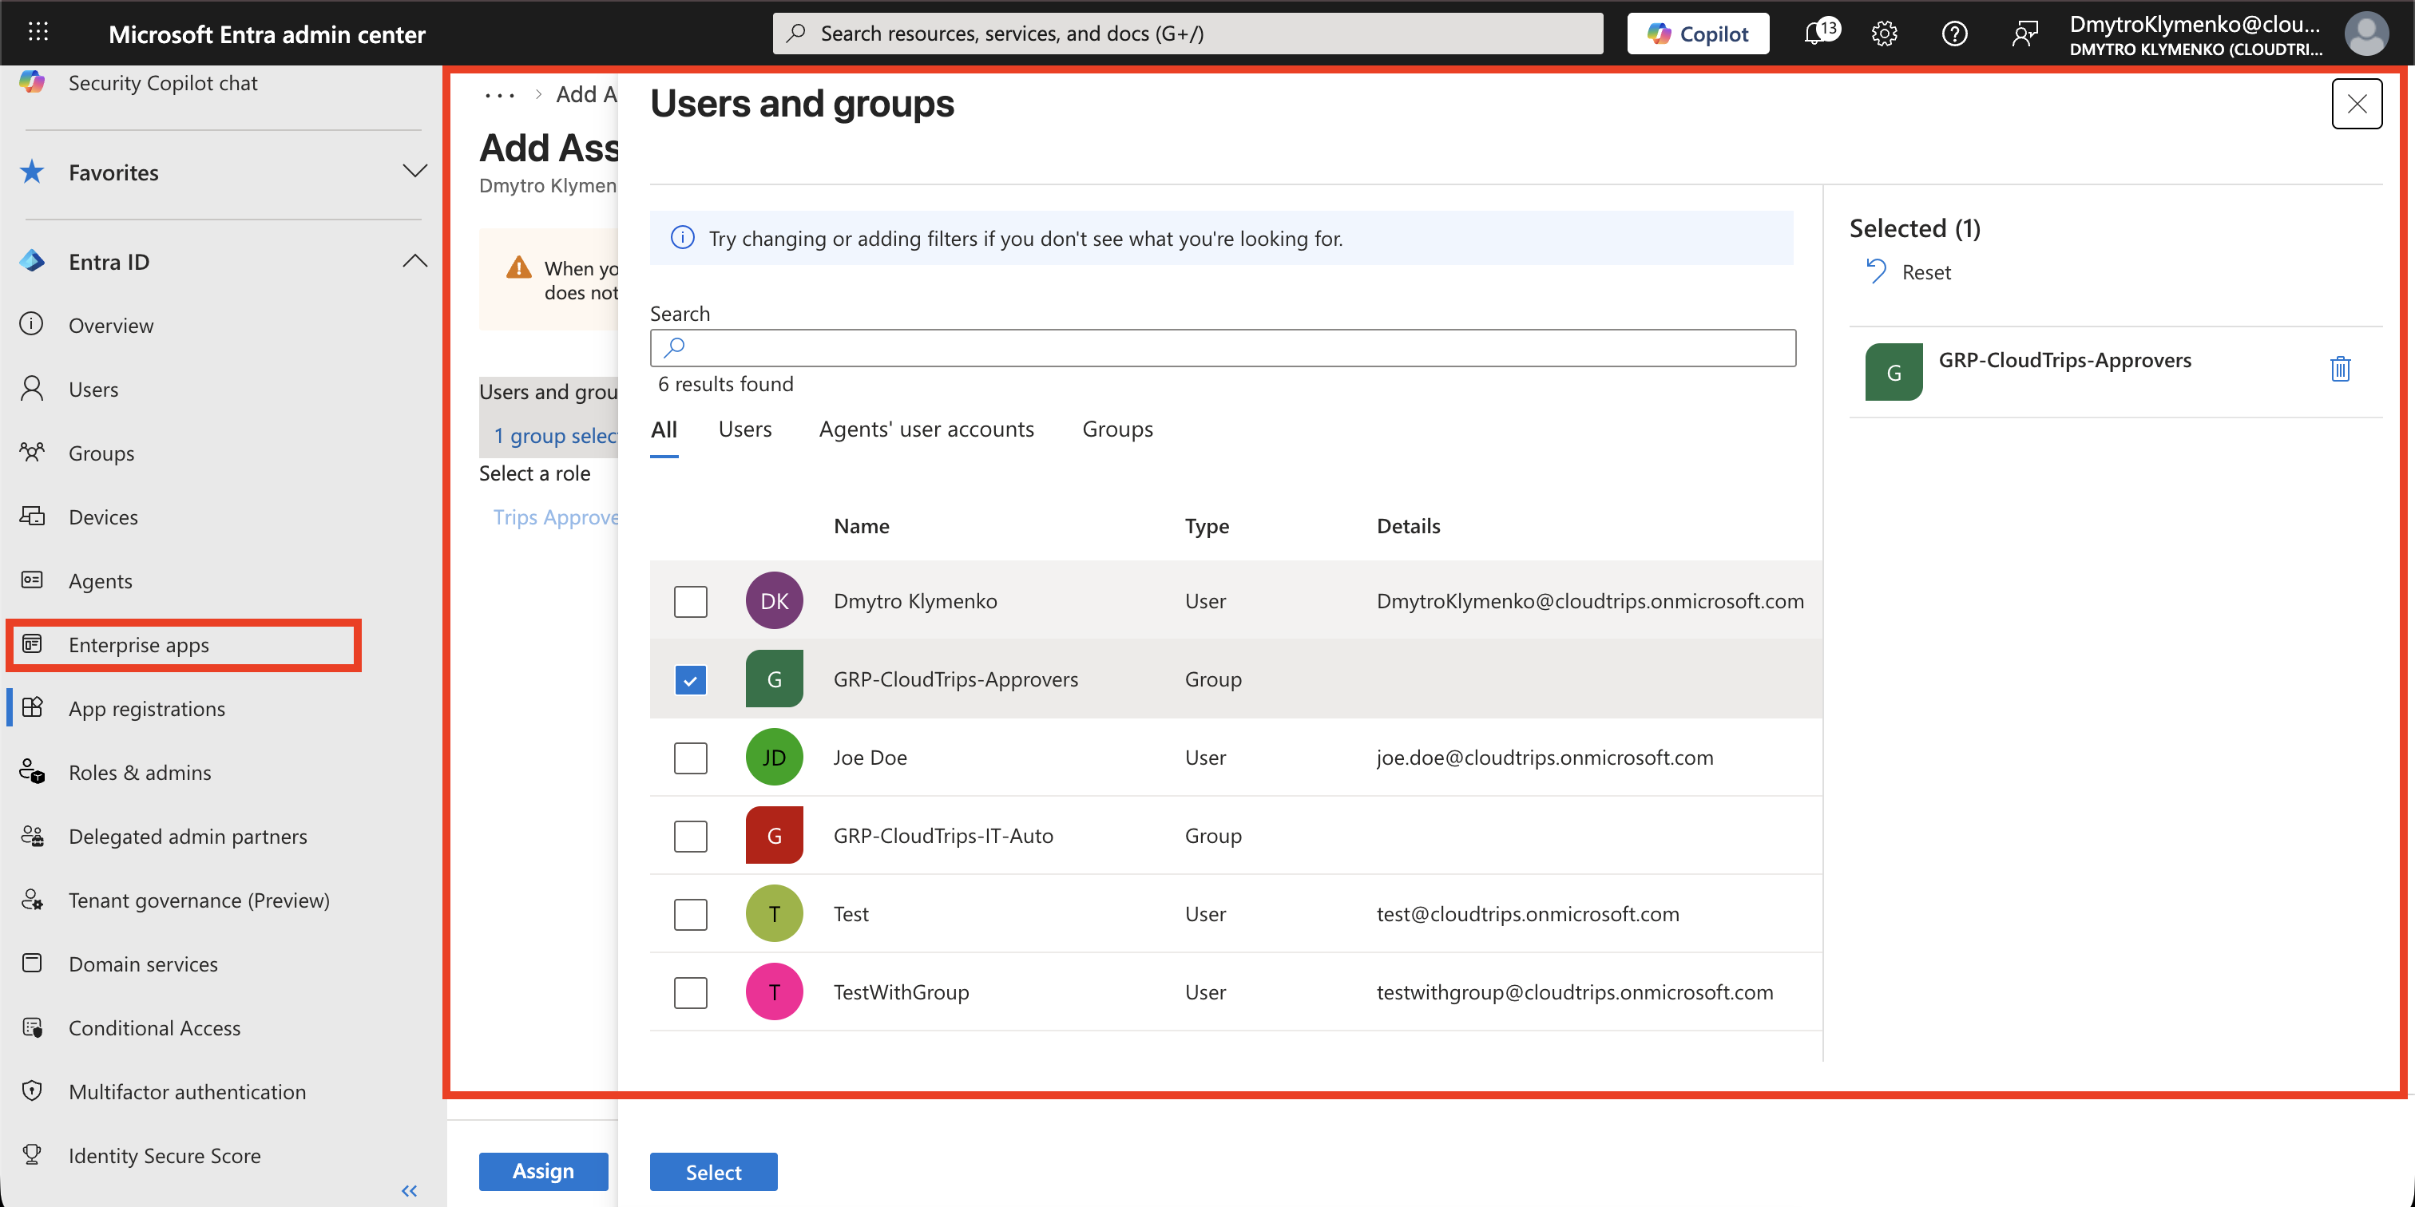
Task: Open the Trips Approver role link
Action: 555,517
